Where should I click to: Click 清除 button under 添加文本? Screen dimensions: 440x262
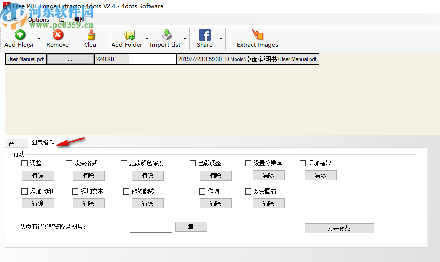88,203
